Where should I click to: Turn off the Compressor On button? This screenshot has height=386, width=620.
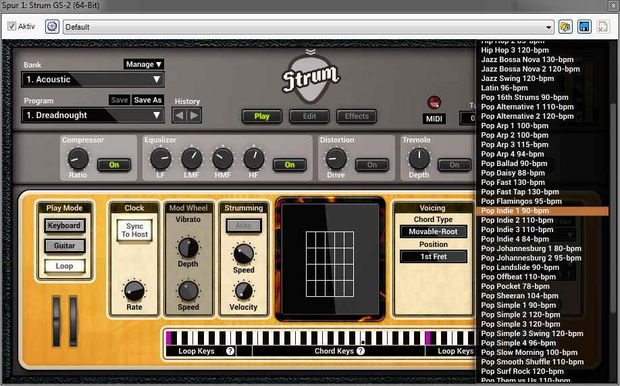[114, 165]
